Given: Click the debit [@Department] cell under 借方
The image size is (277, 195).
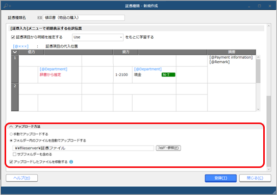Looking at the screenshot, I should [x=54, y=69].
